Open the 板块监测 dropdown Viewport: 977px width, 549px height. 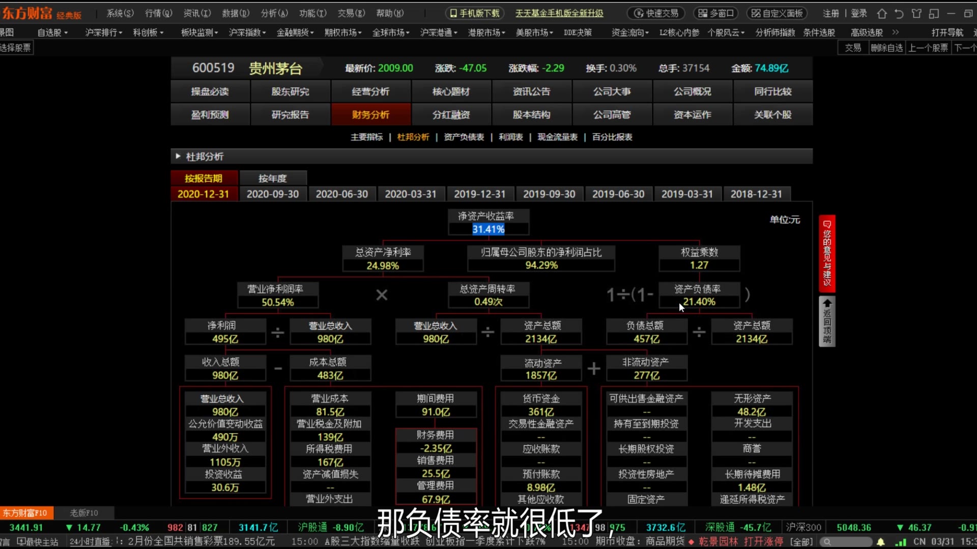point(199,33)
